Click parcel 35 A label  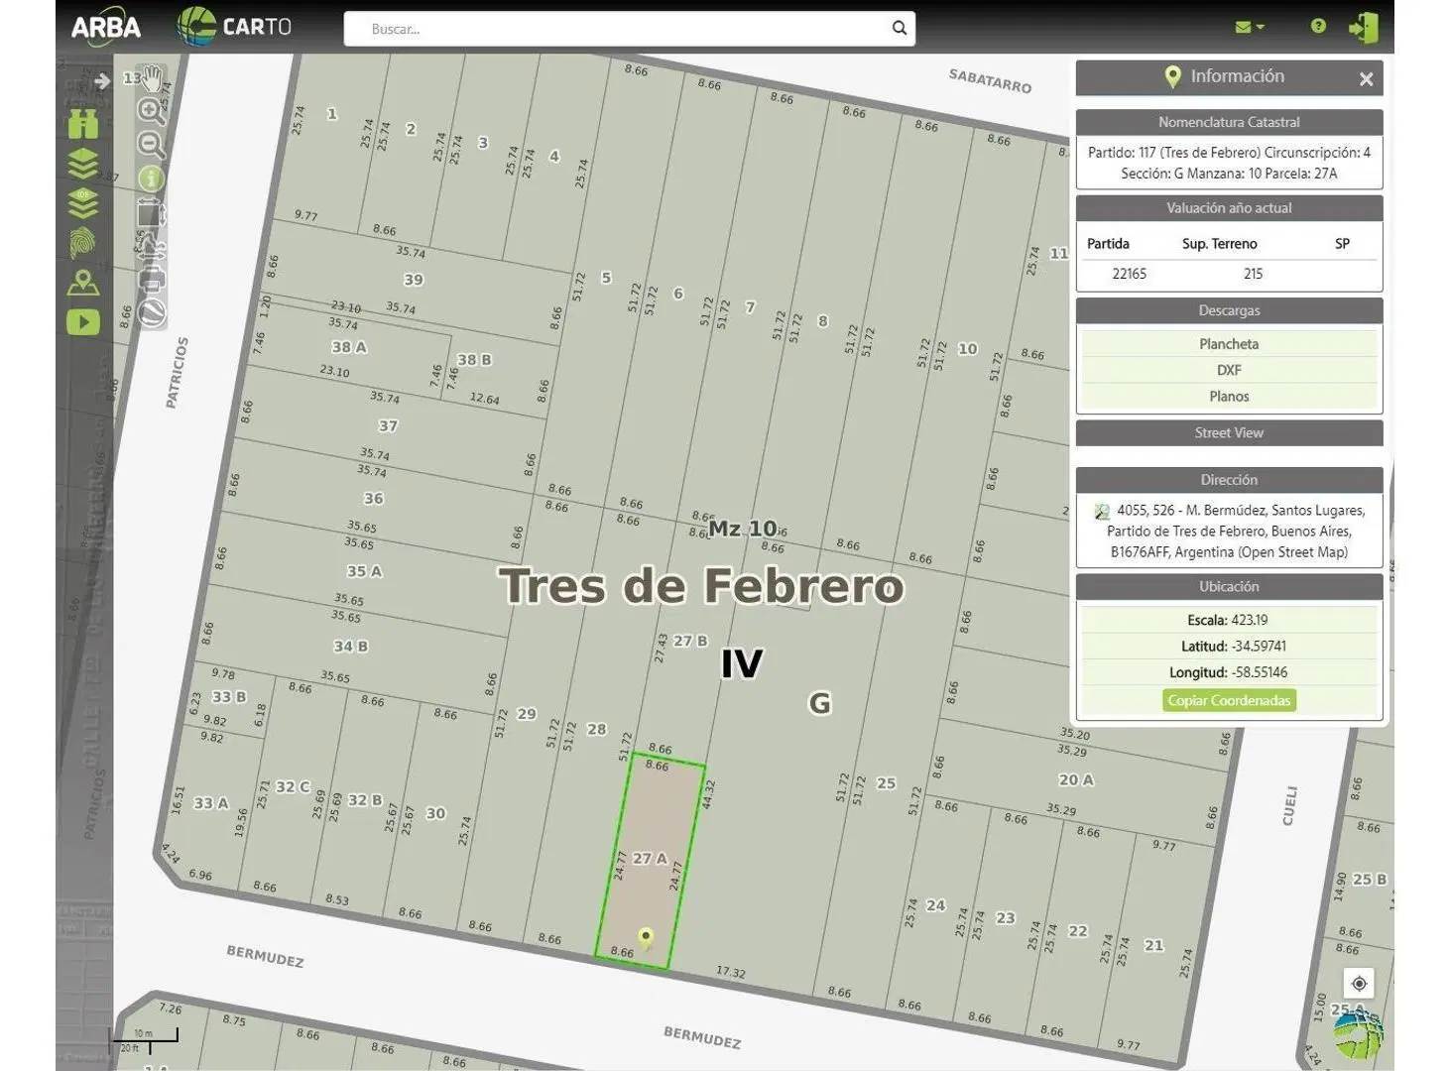tap(364, 571)
